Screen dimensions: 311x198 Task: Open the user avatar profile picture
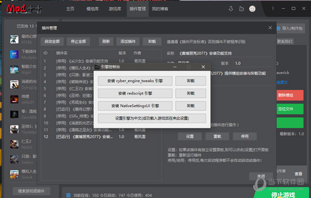[x=252, y=9]
